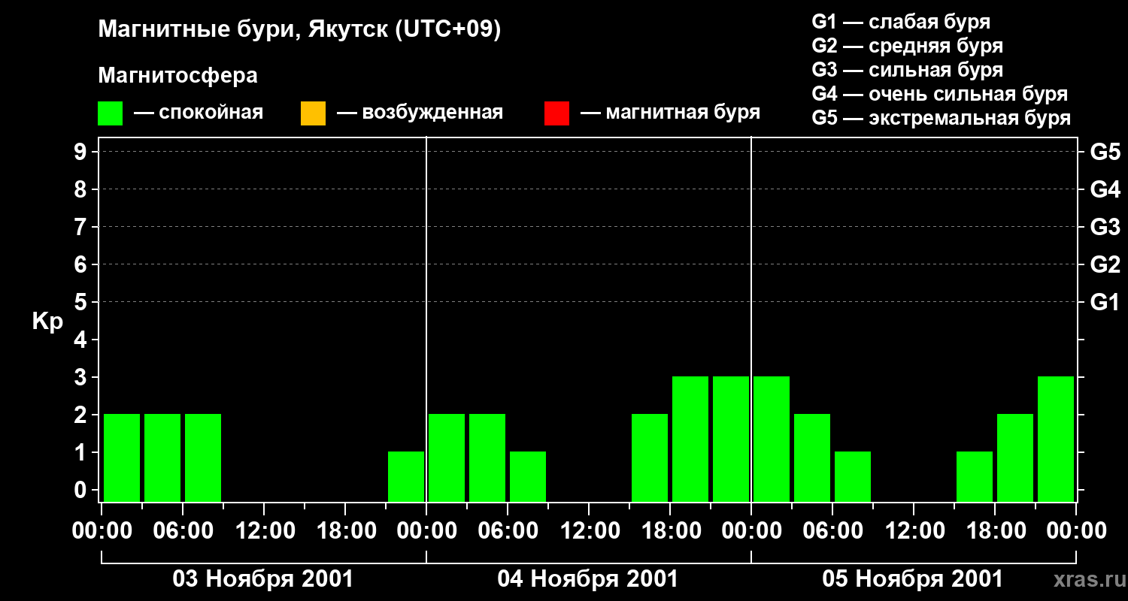Click the '06:00' tick label for 05 Ноября
The image size is (1128, 601).
tap(832, 531)
